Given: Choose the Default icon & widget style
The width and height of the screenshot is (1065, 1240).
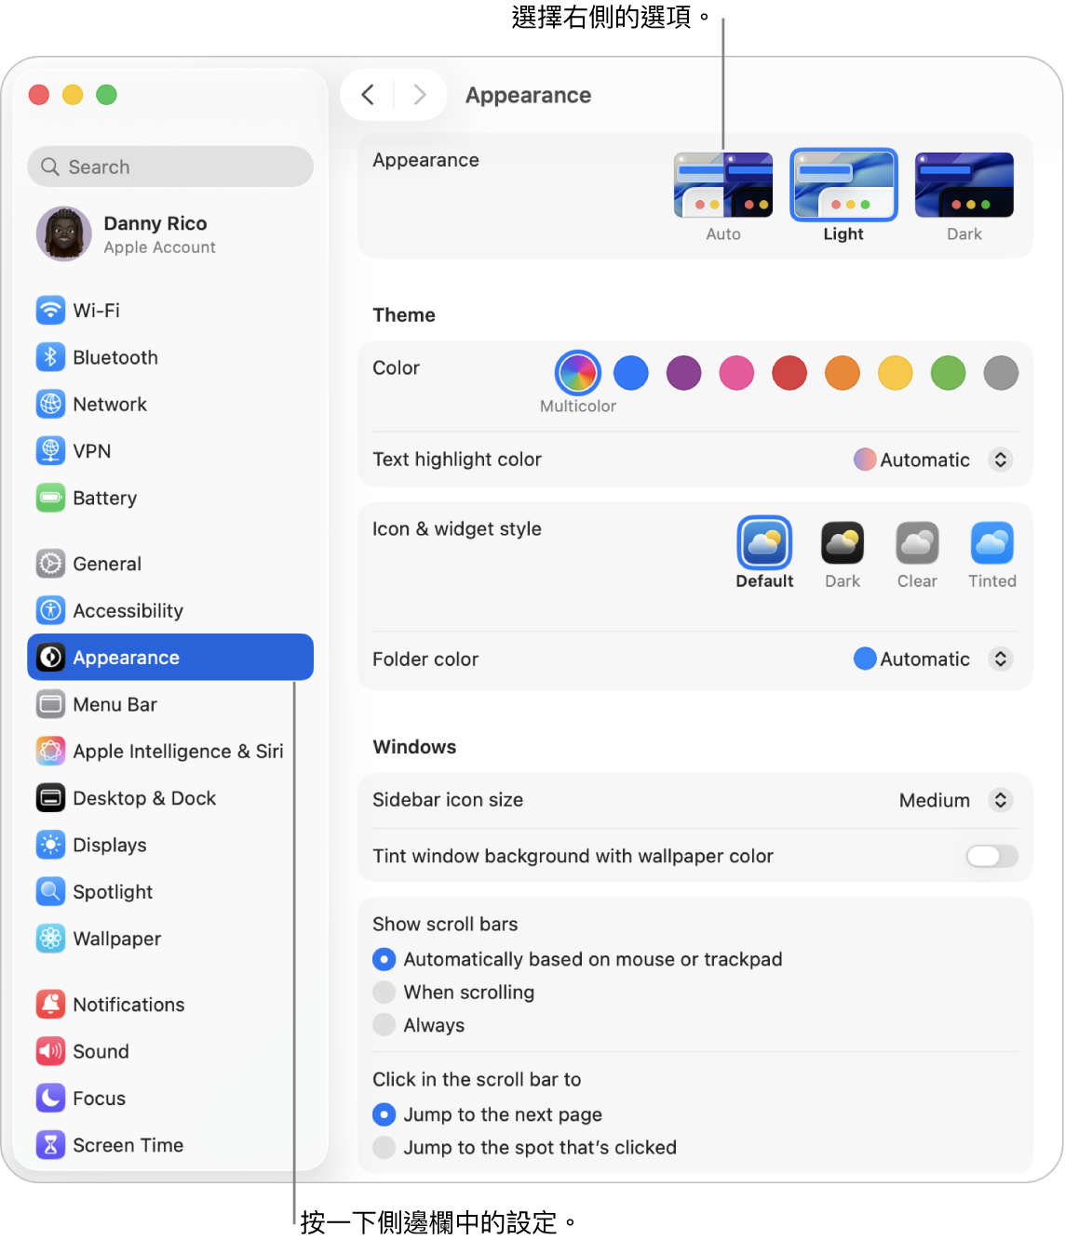Looking at the screenshot, I should pyautogui.click(x=764, y=543).
